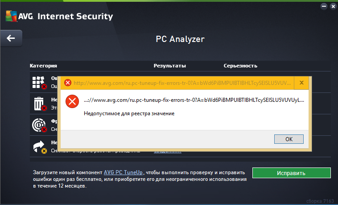Click small error icon in dialog title bar

68,83
